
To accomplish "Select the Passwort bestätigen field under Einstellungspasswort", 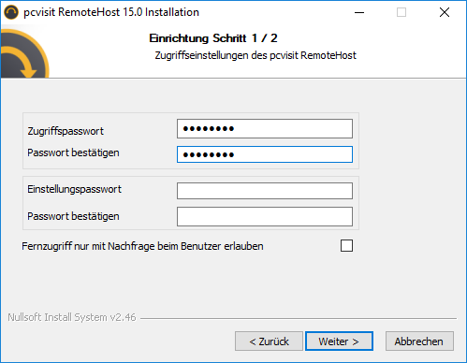I will coord(265,216).
